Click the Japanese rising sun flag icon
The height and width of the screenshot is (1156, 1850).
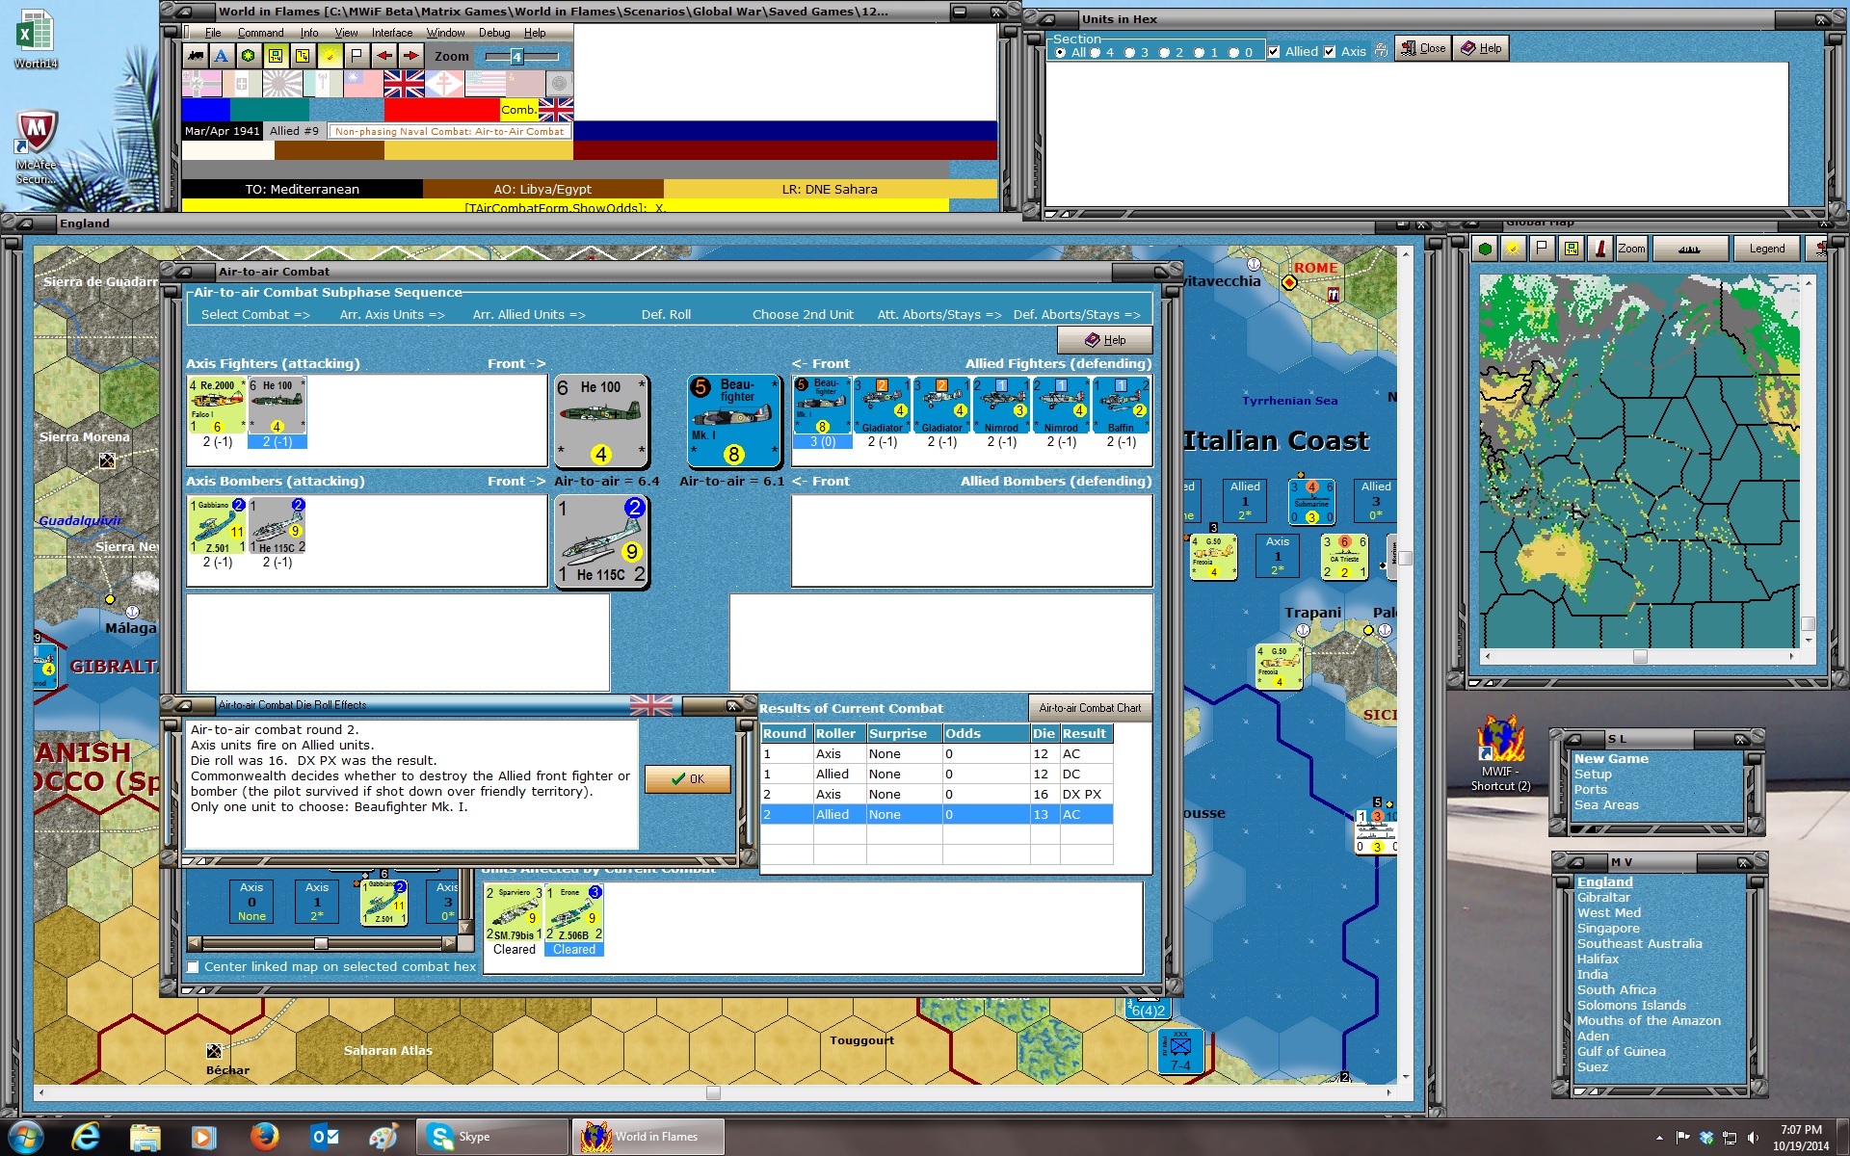pos(282,84)
